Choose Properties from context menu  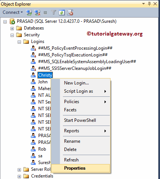81,168
